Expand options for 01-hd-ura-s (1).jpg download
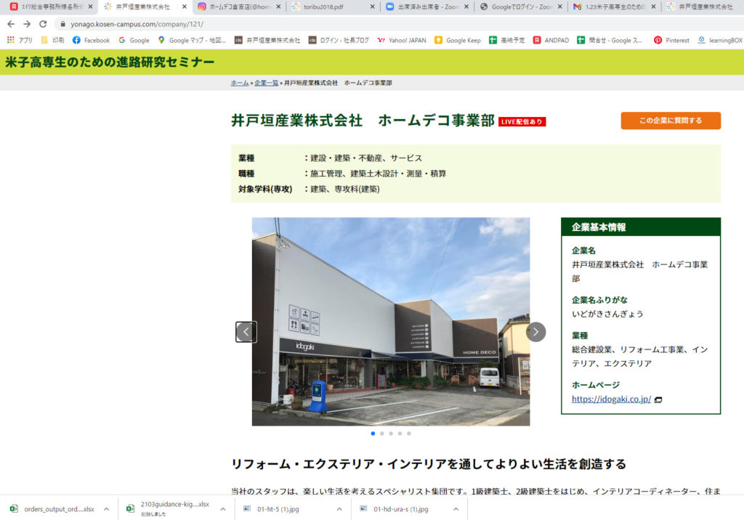This screenshot has height=520, width=744. click(x=456, y=509)
